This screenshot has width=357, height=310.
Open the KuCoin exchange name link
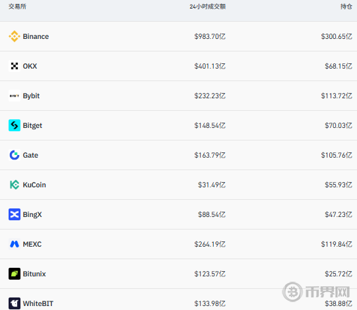point(34,185)
